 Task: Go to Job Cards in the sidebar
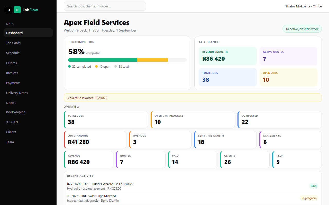coord(28,43)
